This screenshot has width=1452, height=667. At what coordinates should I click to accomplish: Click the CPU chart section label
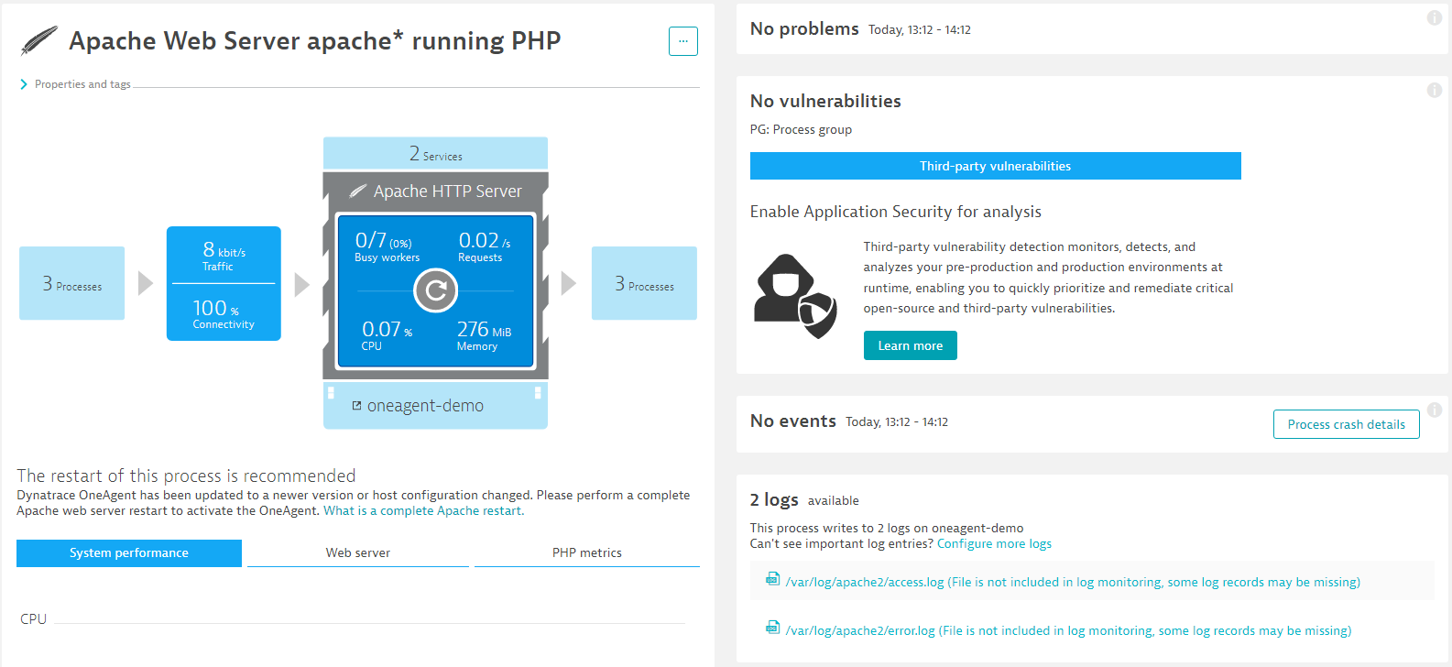pos(33,619)
